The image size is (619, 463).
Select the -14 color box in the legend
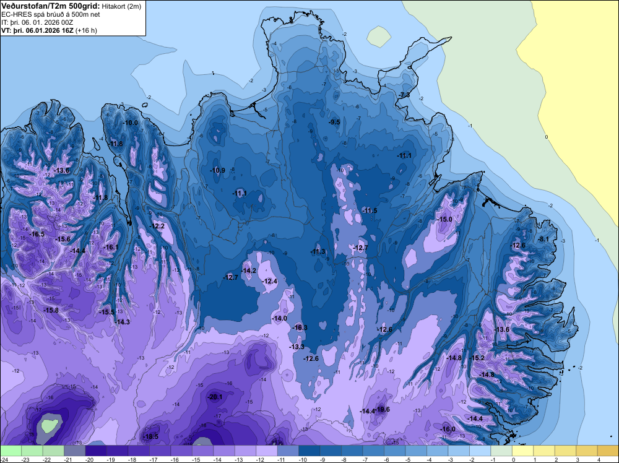click(x=224, y=451)
